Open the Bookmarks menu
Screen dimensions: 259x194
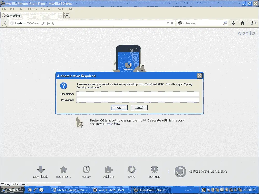coord(47,9)
